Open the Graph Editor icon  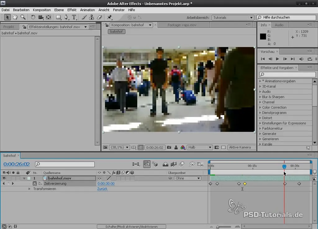(x=200, y=164)
